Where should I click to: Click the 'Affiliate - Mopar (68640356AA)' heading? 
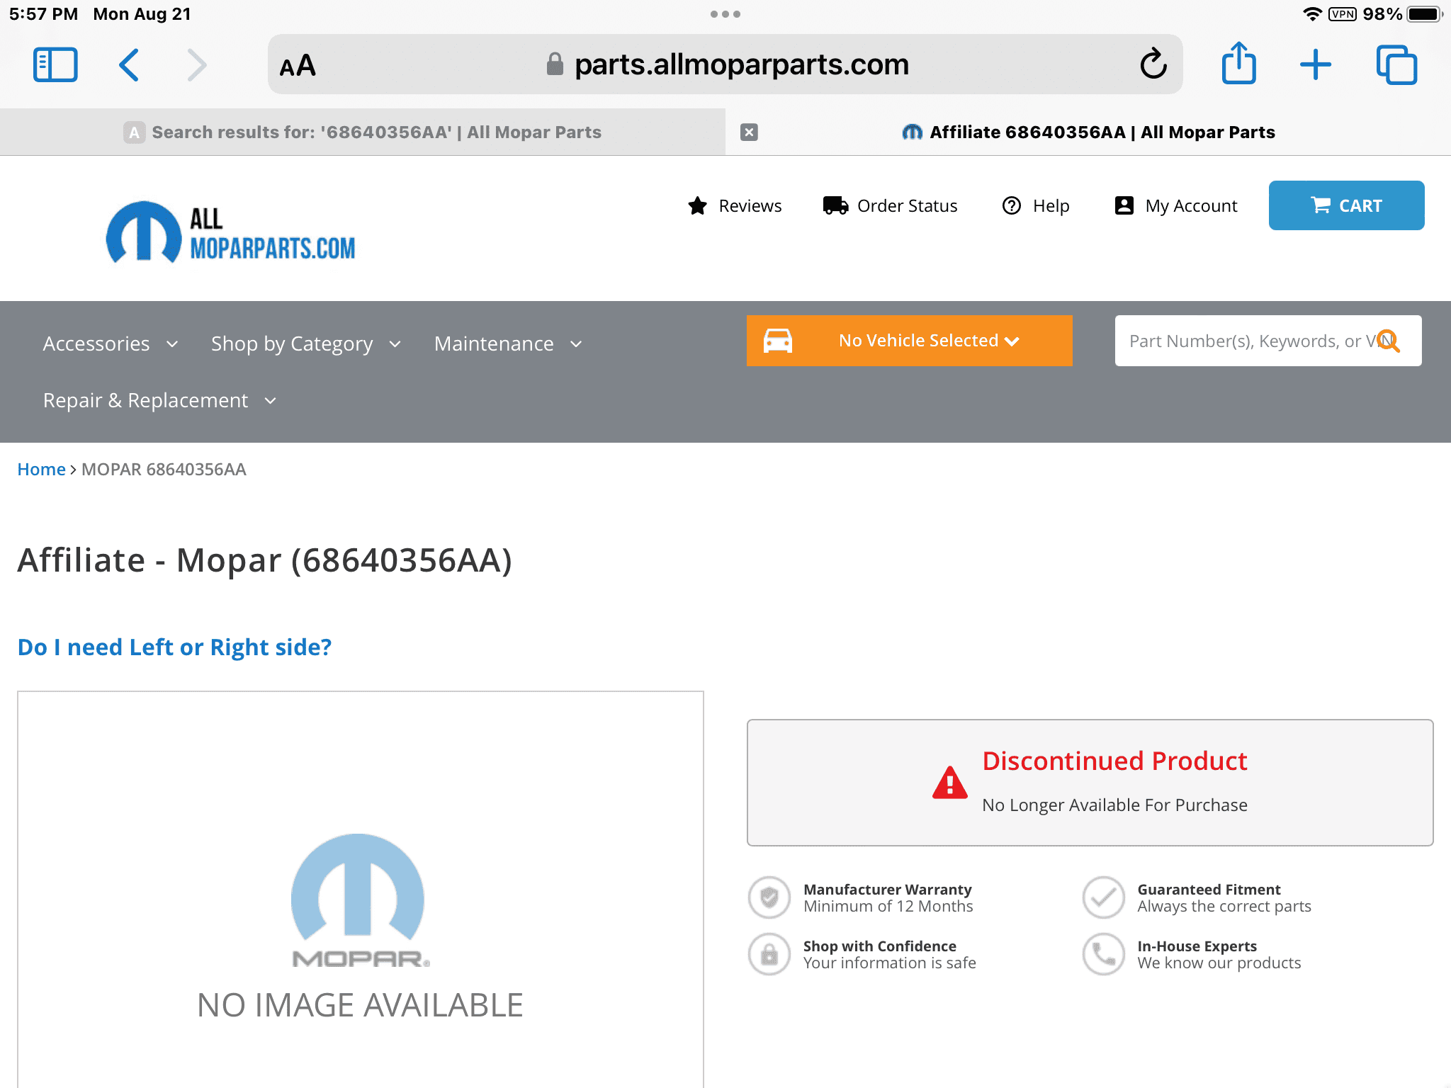click(x=265, y=560)
